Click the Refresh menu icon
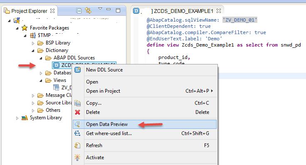 (77, 145)
